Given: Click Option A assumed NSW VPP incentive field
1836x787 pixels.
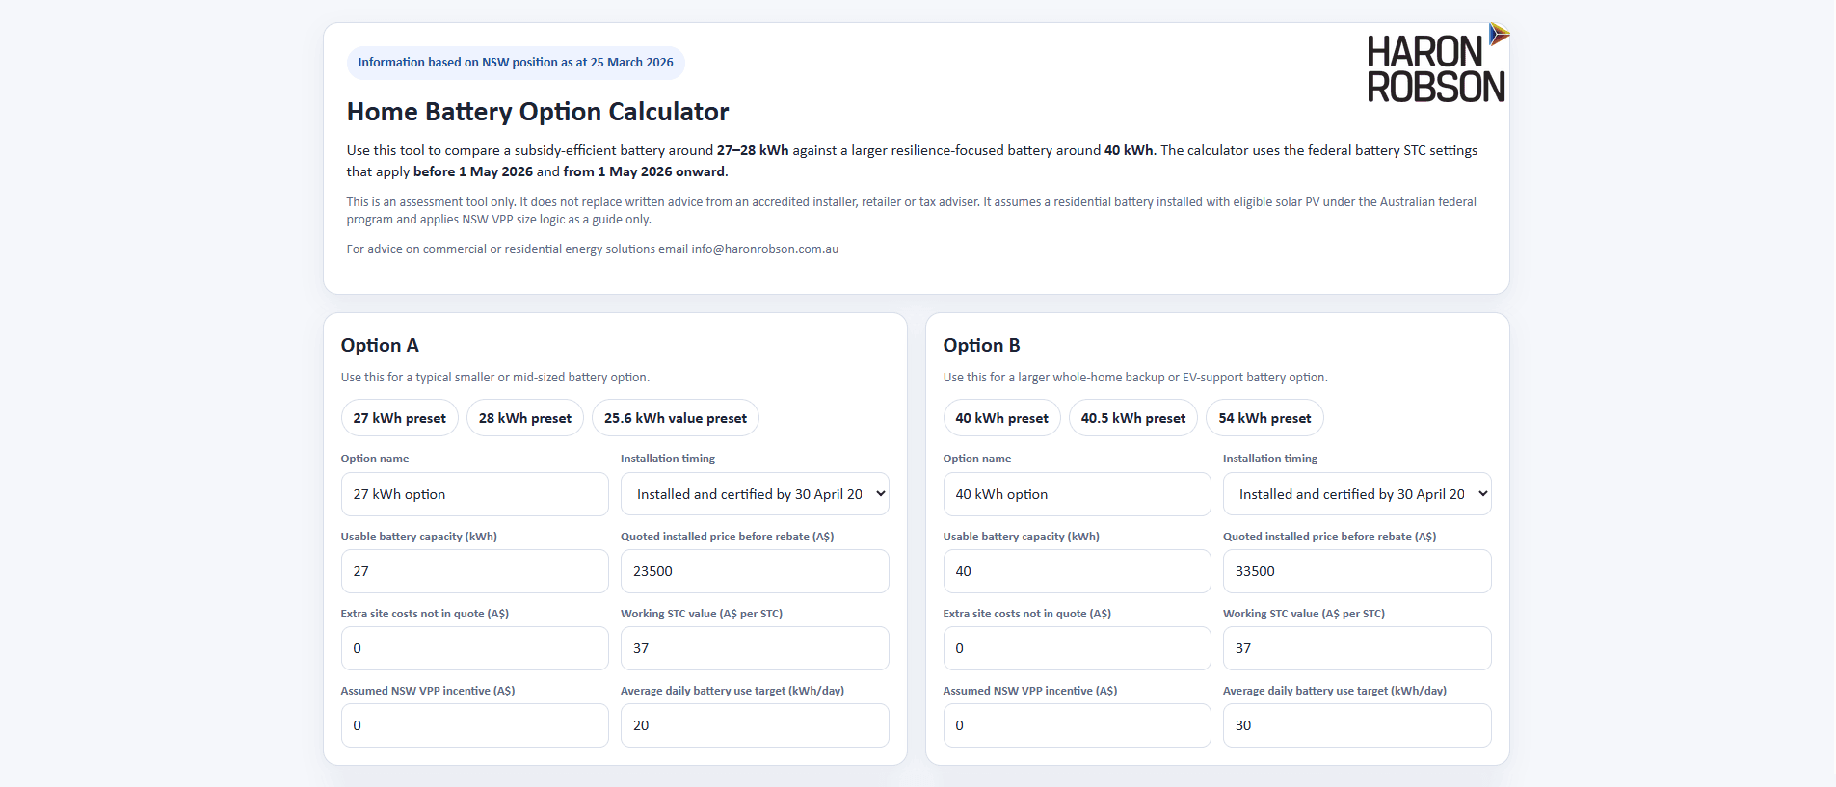Looking at the screenshot, I should coord(474,725).
